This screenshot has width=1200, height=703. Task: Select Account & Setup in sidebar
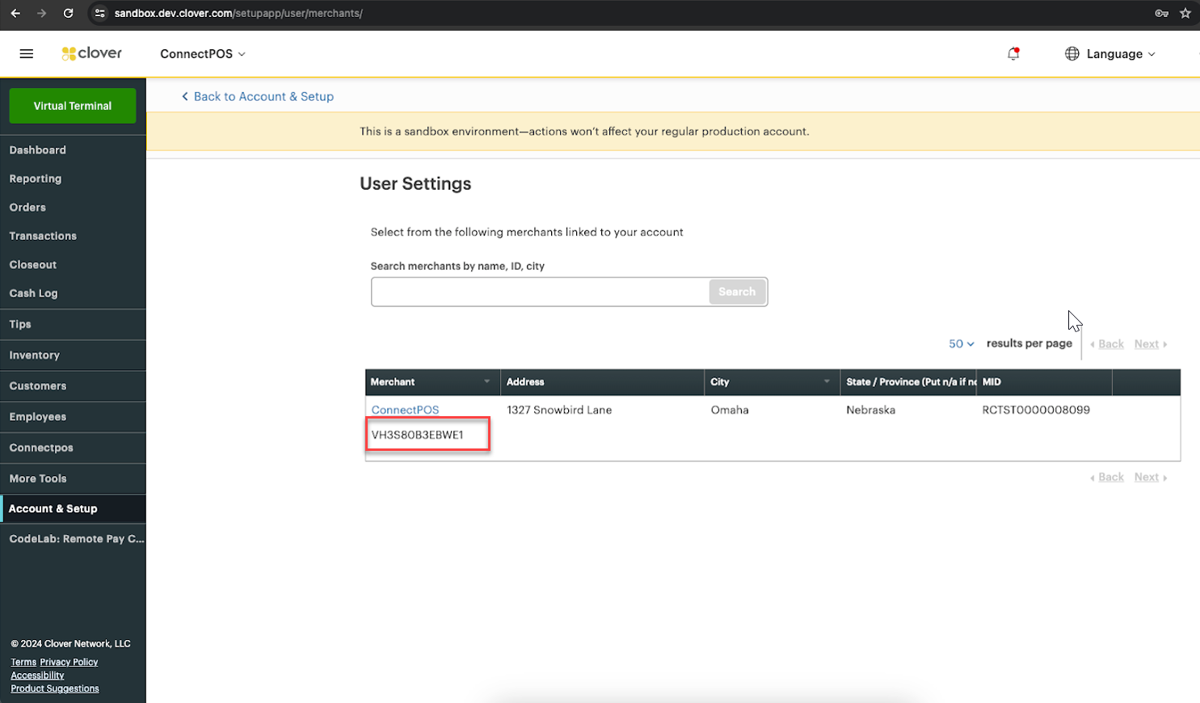(x=73, y=508)
